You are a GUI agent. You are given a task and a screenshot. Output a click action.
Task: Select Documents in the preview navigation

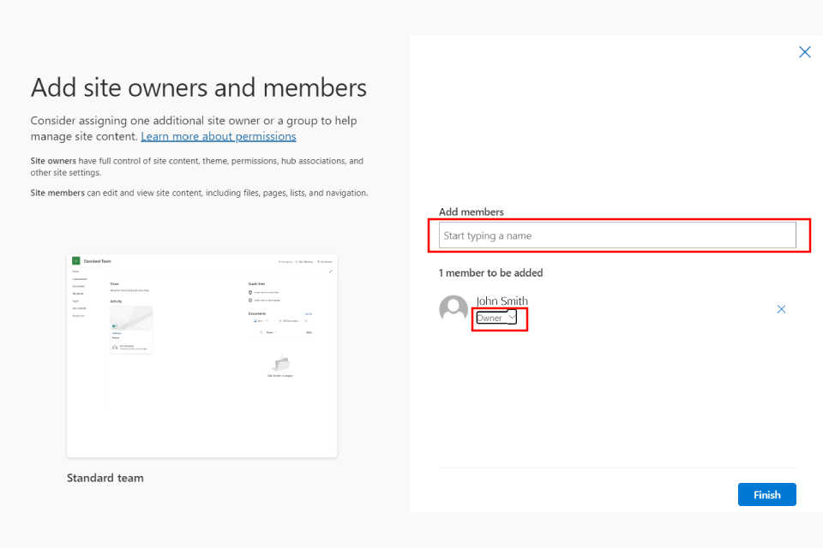click(78, 286)
